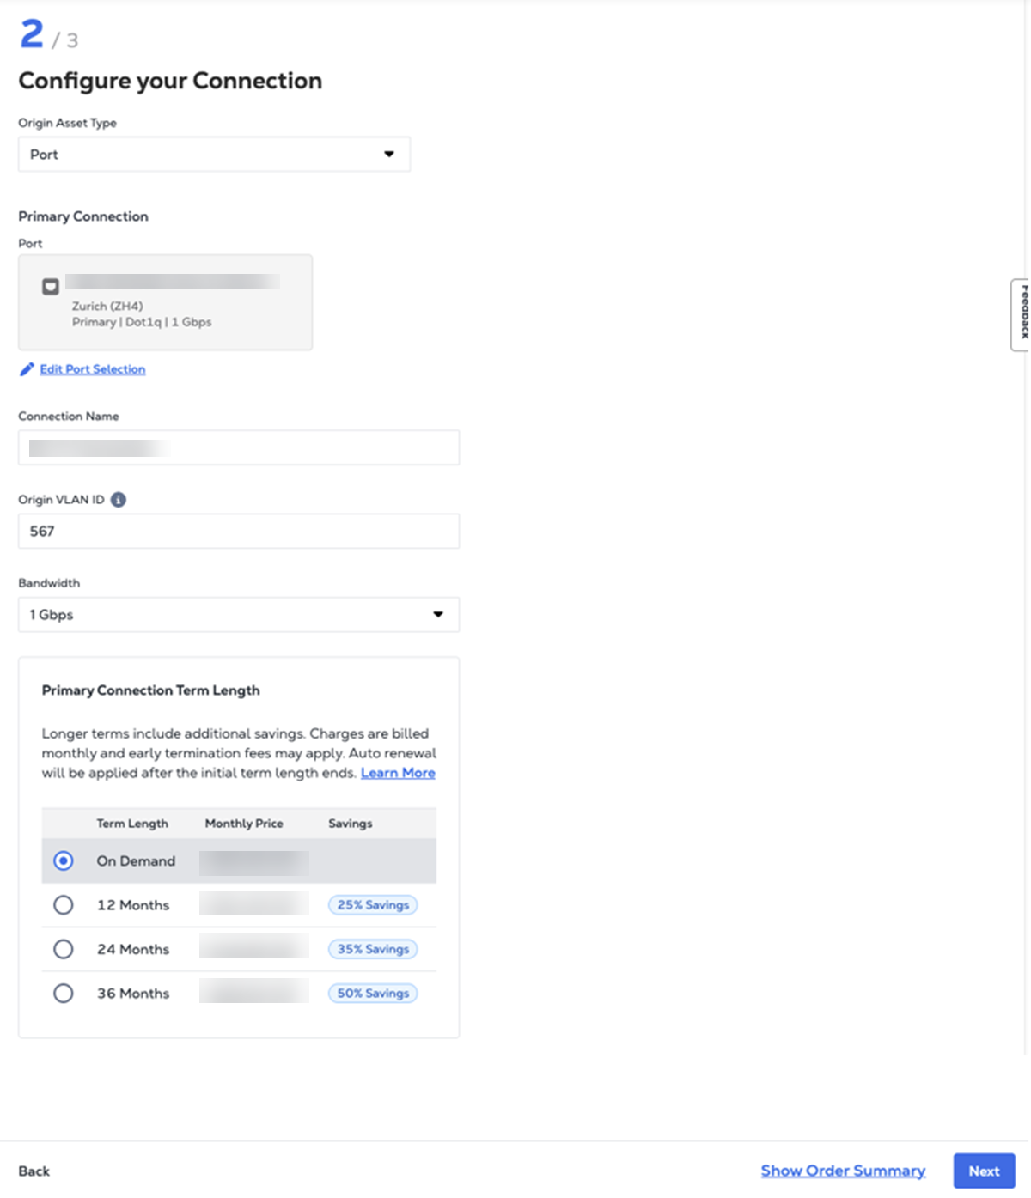
Task: Open the Feedback side tab
Action: point(1022,314)
